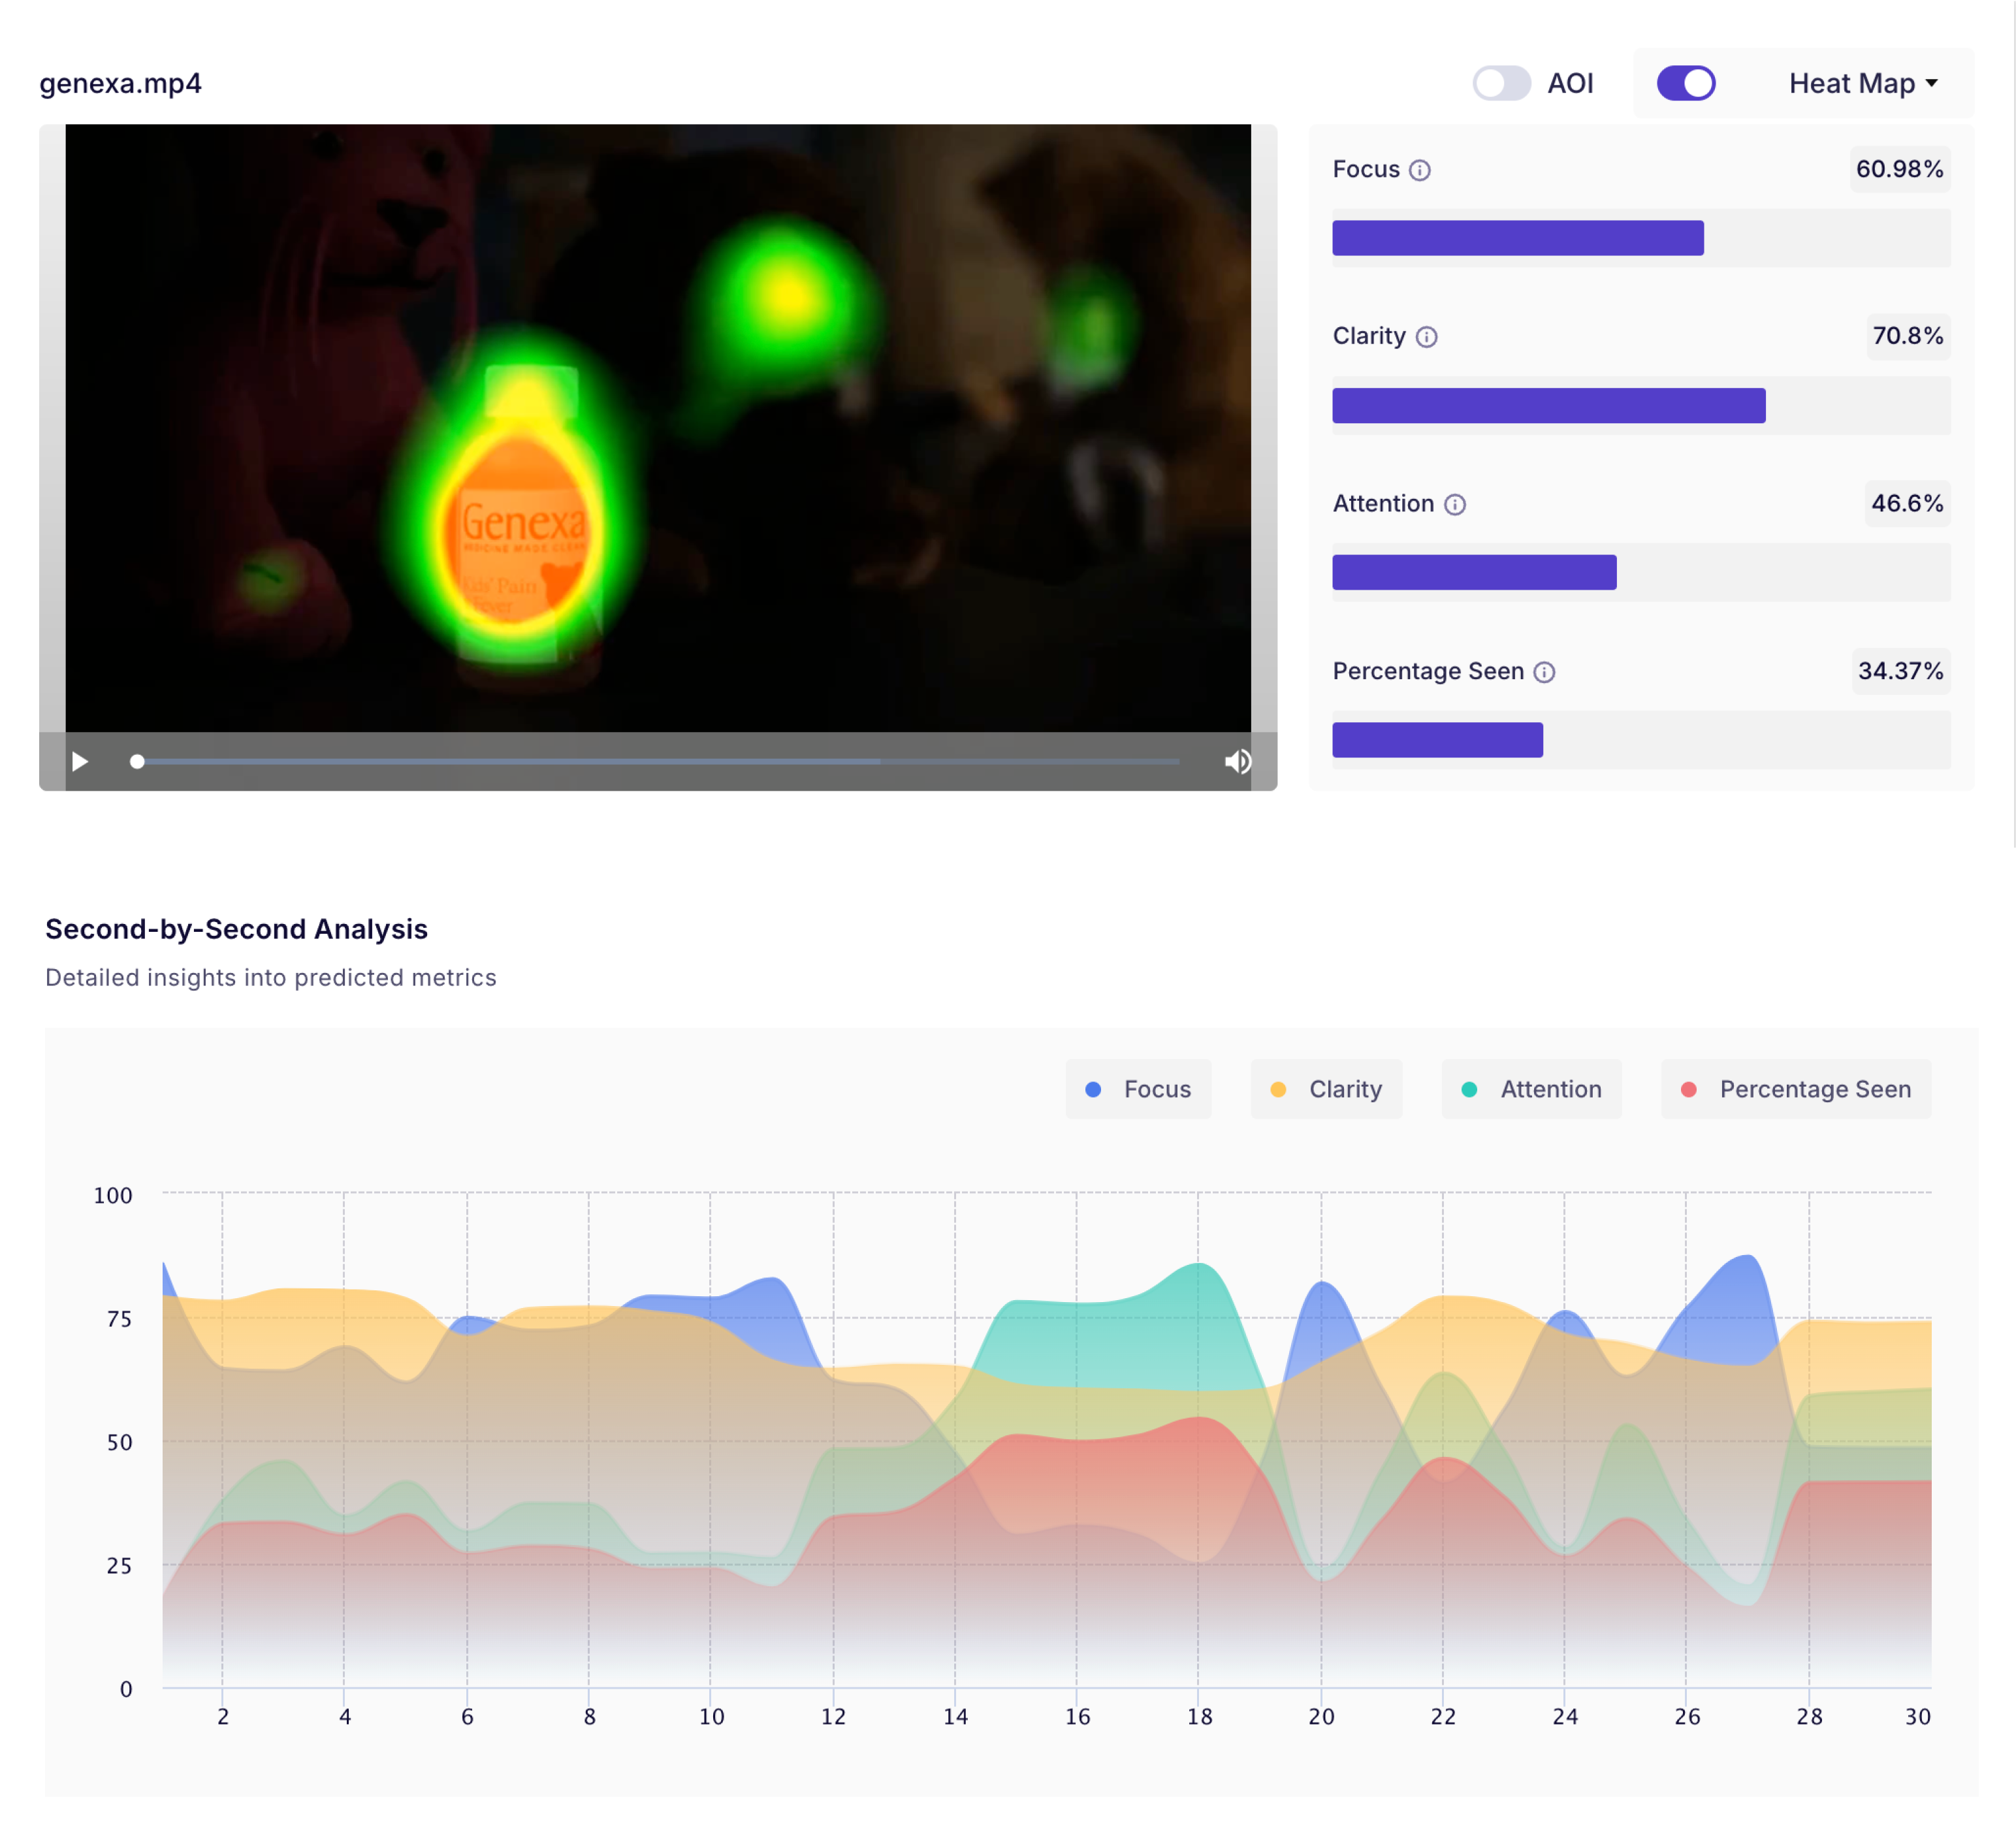This screenshot has height=1833, width=2016.
Task: Toggle the Percentage Seen legend series
Action: [x=1796, y=1089]
